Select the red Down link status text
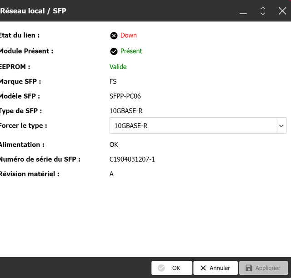291x278 pixels. 129,35
